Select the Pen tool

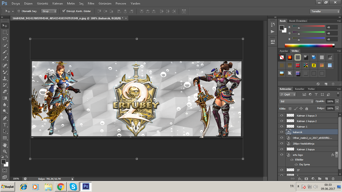[x=5, y=118]
